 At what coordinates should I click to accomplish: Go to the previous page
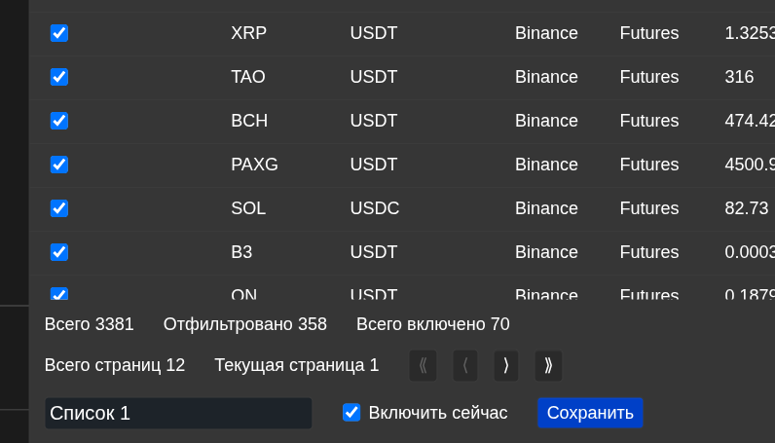point(465,366)
